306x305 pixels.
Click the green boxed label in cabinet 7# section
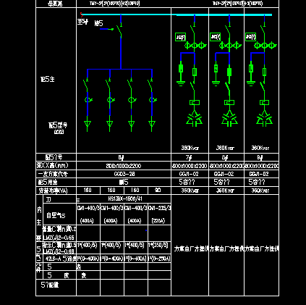(180, 37)
